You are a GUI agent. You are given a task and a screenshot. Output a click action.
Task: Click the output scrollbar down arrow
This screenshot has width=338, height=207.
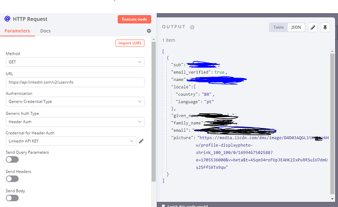332,199
